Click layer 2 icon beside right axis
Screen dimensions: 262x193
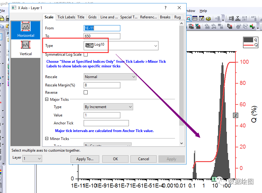click(x=235, y=115)
